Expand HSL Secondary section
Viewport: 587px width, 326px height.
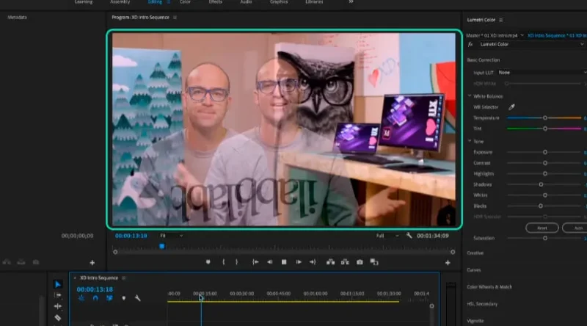coord(482,304)
